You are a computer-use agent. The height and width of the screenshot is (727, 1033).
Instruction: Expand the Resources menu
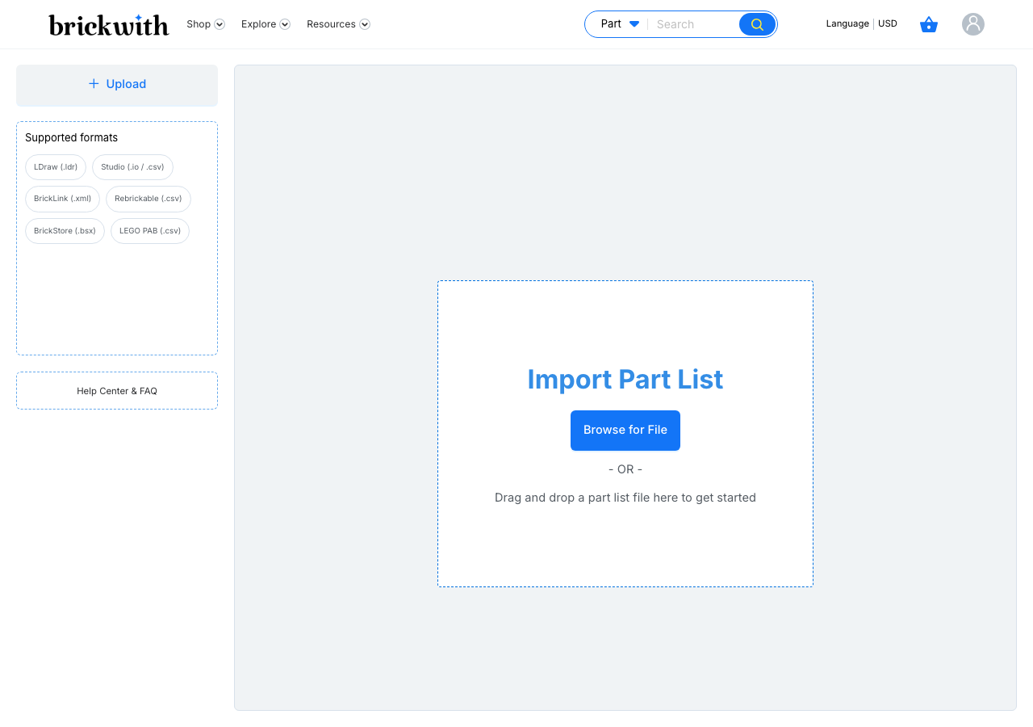(x=338, y=24)
